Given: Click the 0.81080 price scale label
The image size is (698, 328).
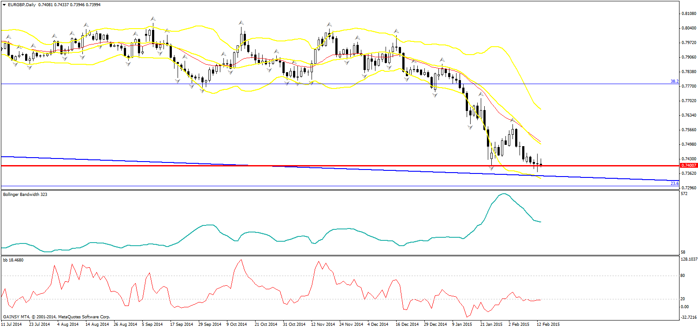Looking at the screenshot, I should 689,14.
